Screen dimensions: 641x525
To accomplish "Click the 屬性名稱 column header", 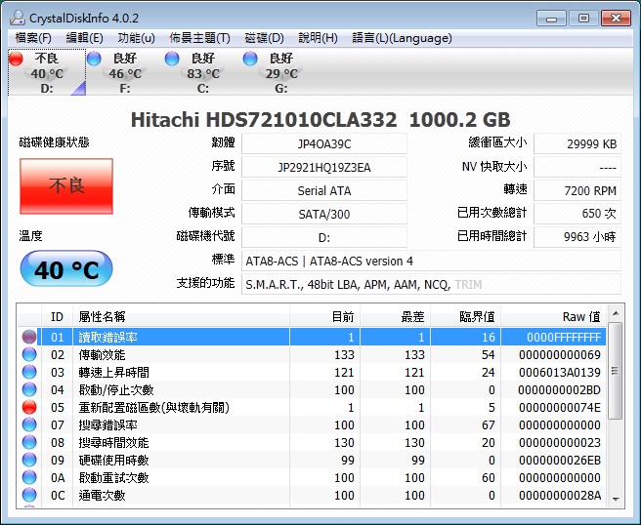I will [181, 316].
